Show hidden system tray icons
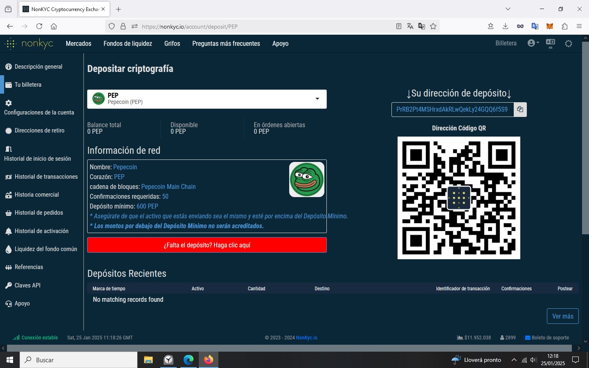Viewport: 589px width, 368px height. [514, 360]
